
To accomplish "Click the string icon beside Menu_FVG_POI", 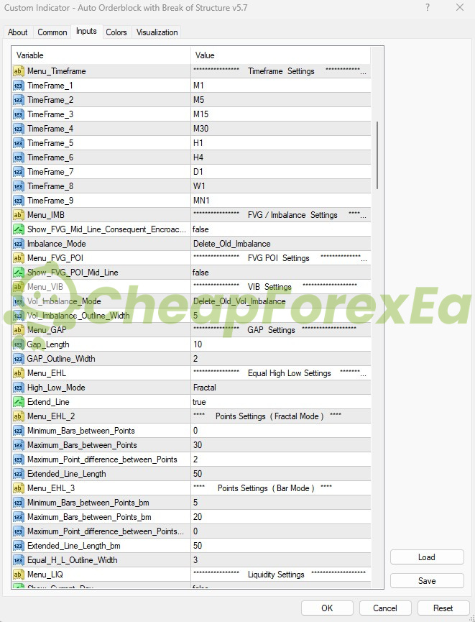I will (18, 258).
